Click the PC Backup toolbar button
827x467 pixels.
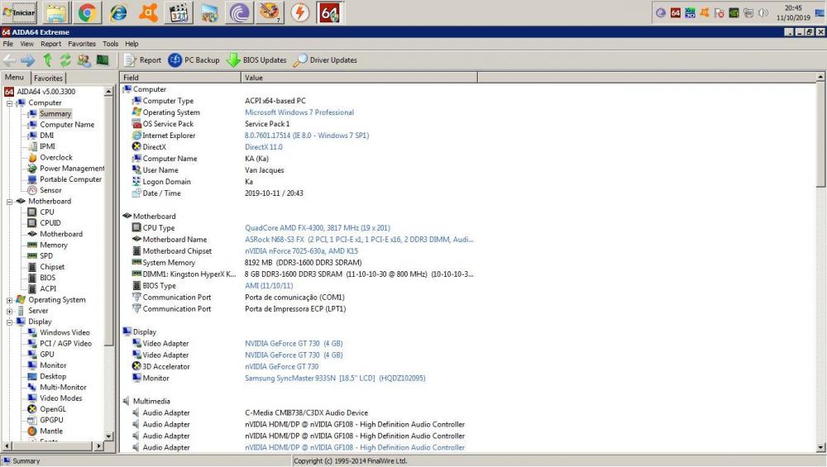tap(194, 60)
